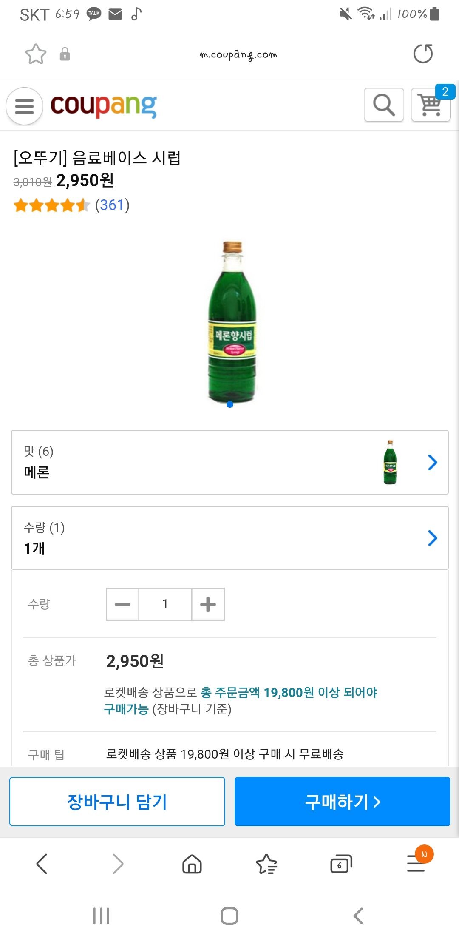The image size is (459, 944).
Task: Tap the melon syrup product image
Action: click(x=232, y=322)
